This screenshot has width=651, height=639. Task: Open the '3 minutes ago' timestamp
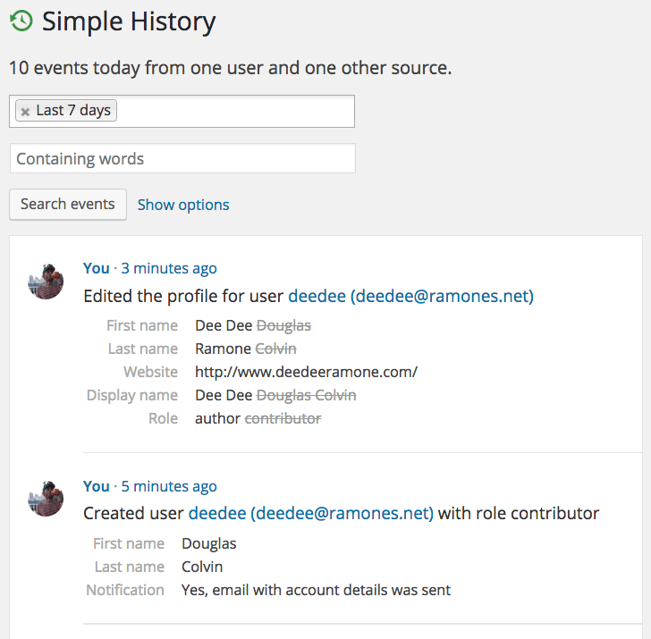[x=169, y=268]
